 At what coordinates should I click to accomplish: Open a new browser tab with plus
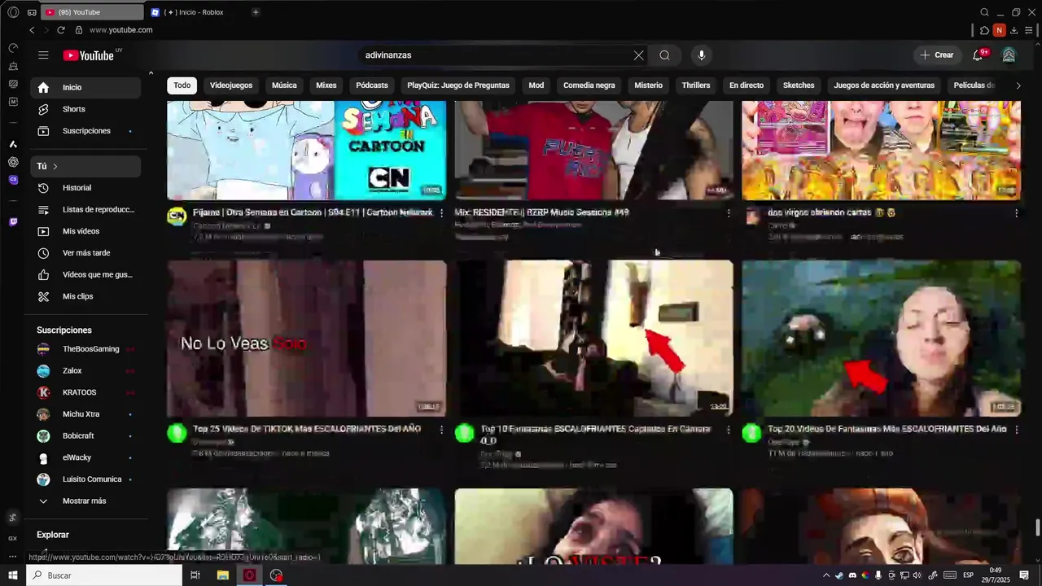point(256,12)
